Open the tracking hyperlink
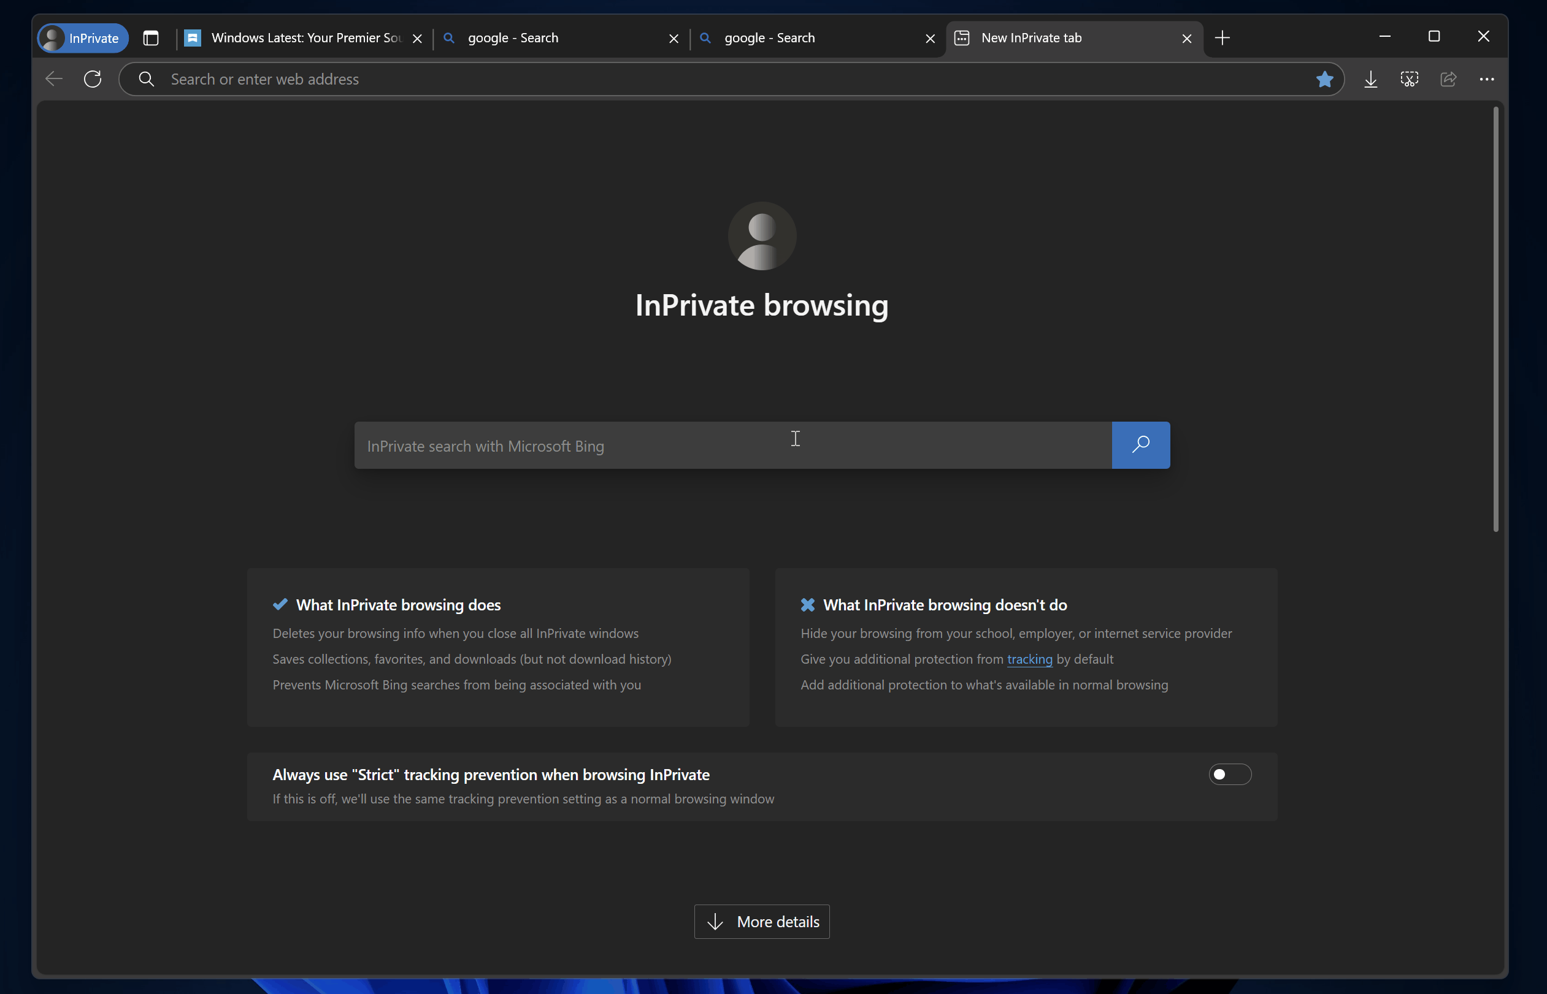The height and width of the screenshot is (994, 1547). (1030, 659)
